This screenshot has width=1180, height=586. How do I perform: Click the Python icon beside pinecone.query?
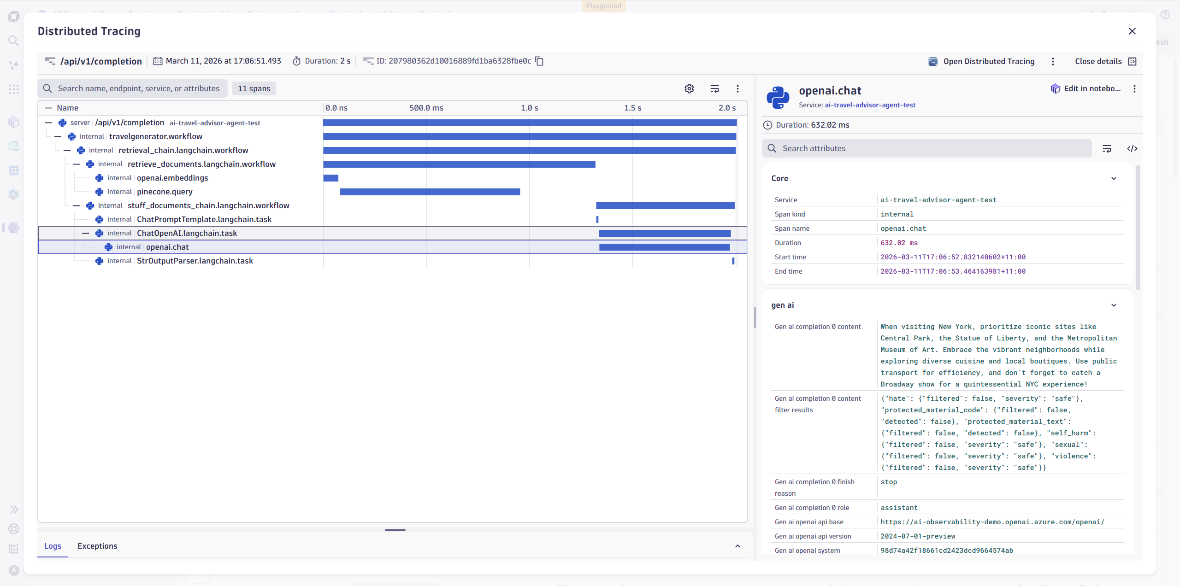99,192
